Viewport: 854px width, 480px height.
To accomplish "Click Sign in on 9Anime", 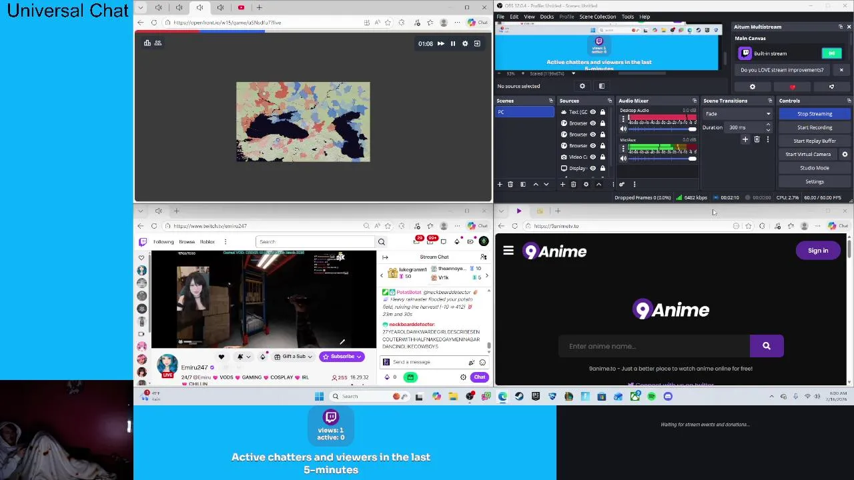I will click(818, 251).
